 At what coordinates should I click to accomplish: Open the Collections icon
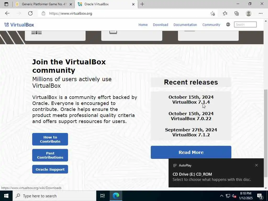[237, 13]
